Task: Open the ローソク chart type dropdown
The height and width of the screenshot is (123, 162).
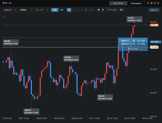Action: click(x=42, y=10)
